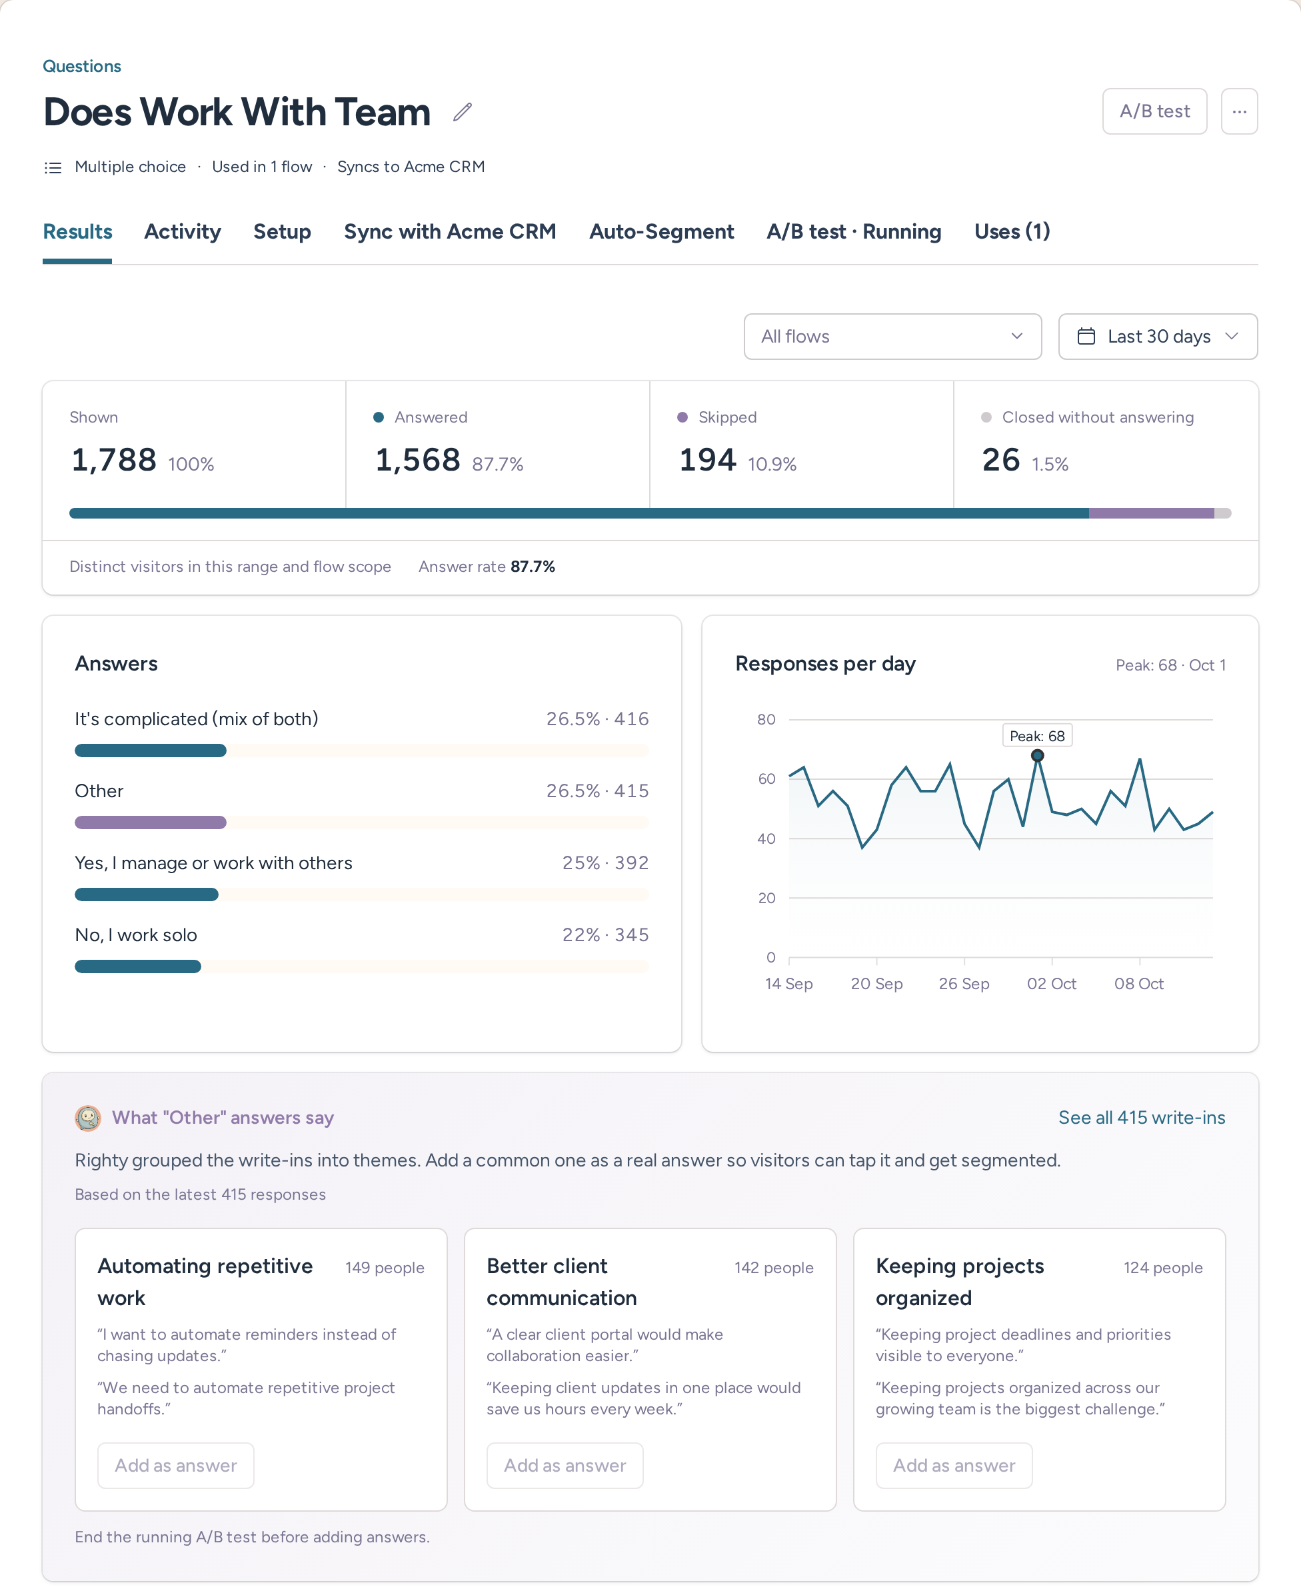Screen dimensions: 1301x1593
Task: Click the Shown 1,788 stat value
Action: pos(114,460)
